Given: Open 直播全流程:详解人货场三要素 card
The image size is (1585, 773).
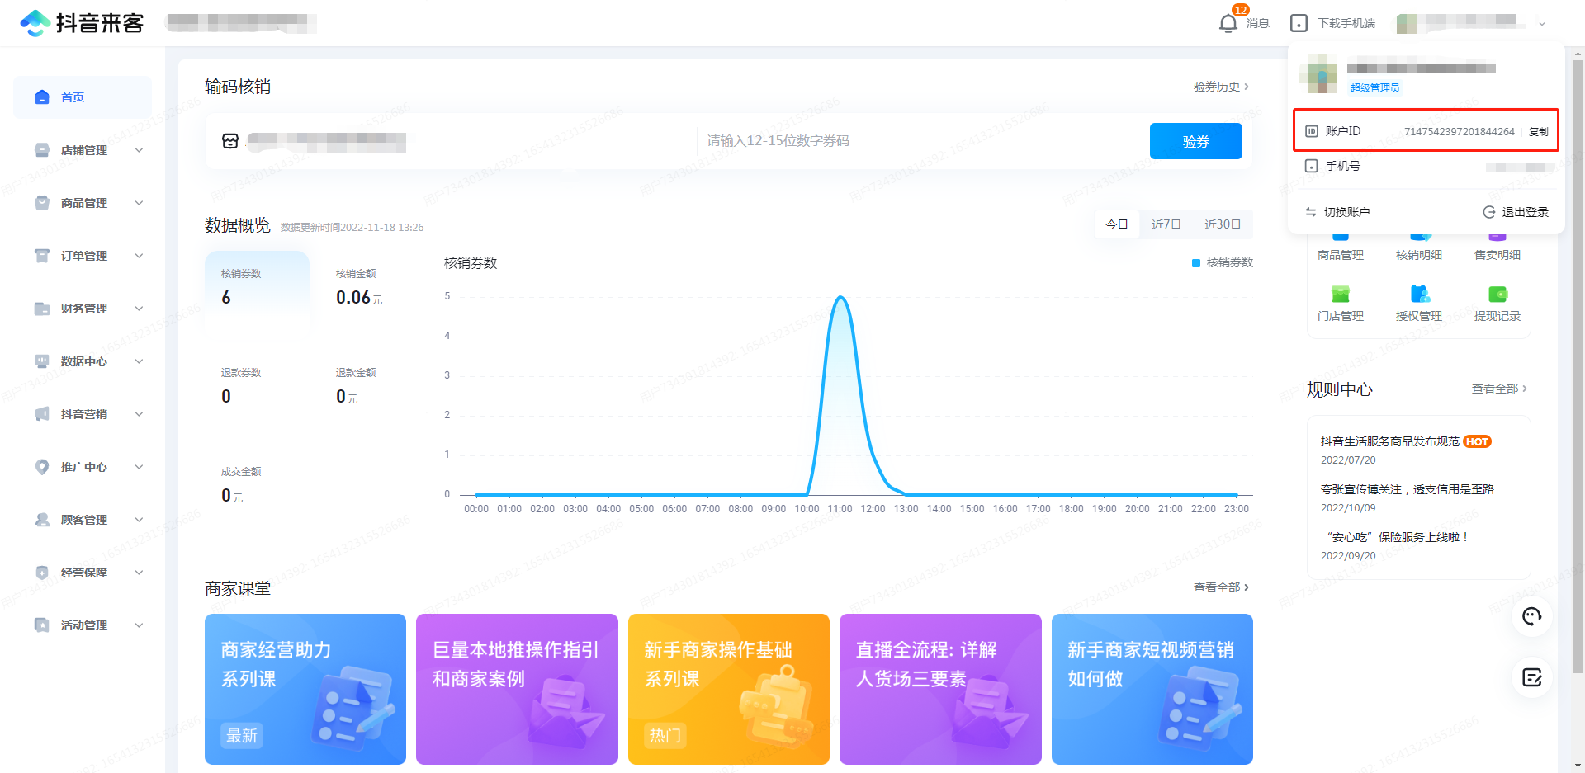Looking at the screenshot, I should [940, 689].
